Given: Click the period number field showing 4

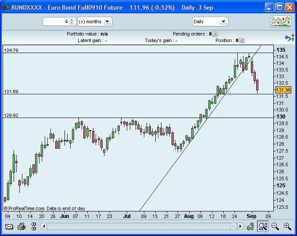Looking at the screenshot, I should click(x=56, y=21).
